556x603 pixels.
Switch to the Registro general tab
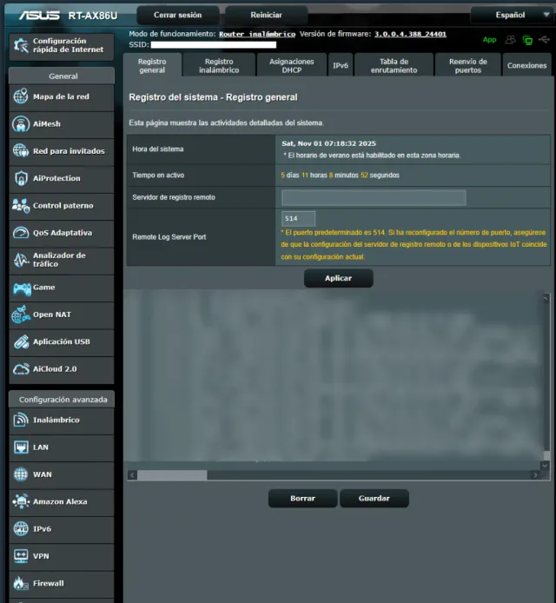(152, 65)
